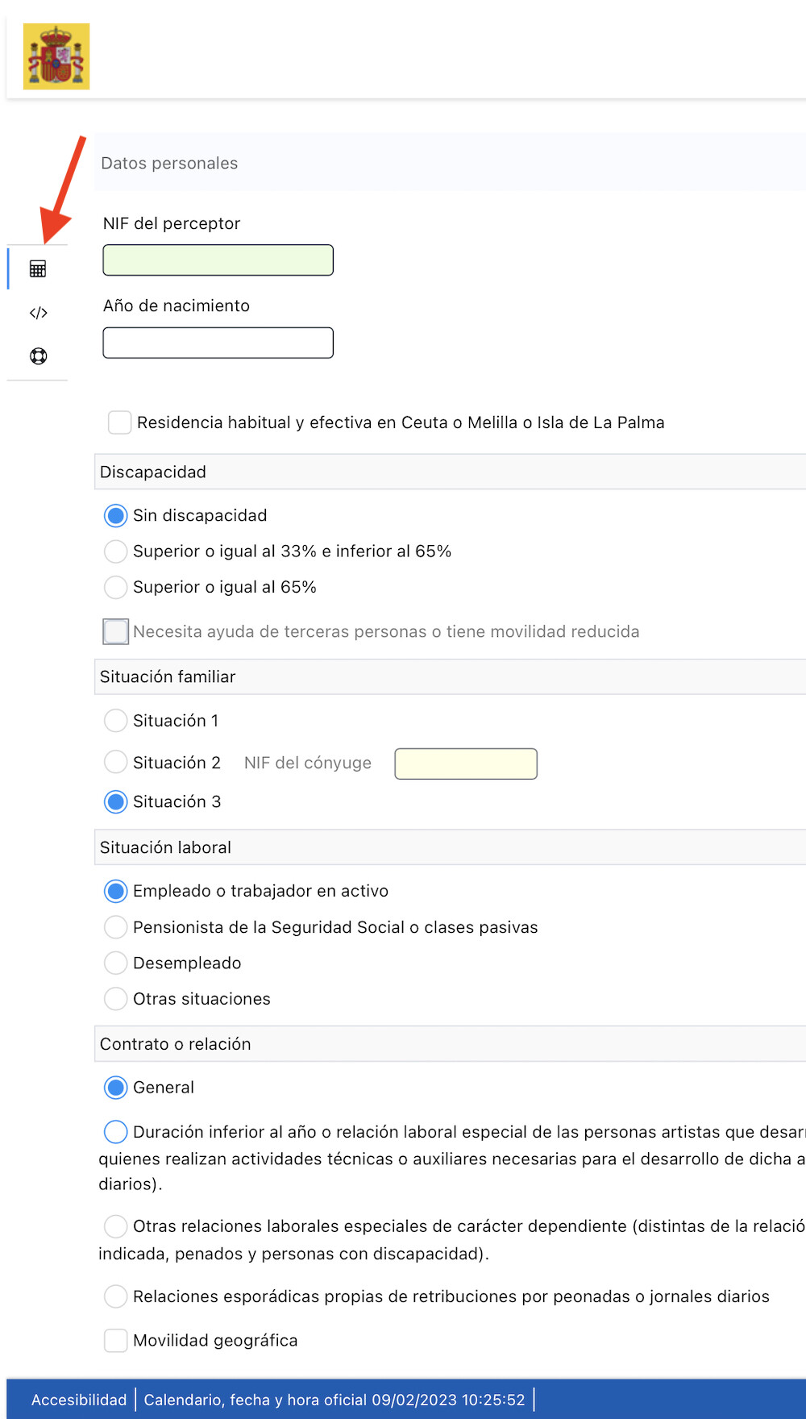This screenshot has height=1419, width=806.
Task: Click the Spanish coat of arms logo
Action: [x=56, y=56]
